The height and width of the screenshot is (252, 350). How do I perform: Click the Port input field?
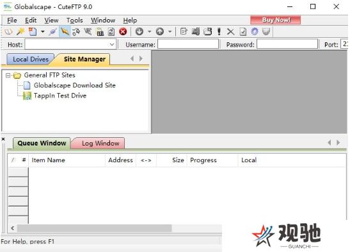[x=344, y=44]
